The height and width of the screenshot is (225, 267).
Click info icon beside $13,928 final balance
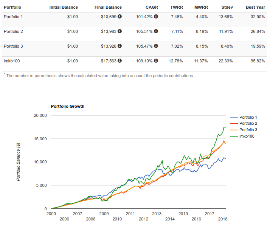(120, 46)
